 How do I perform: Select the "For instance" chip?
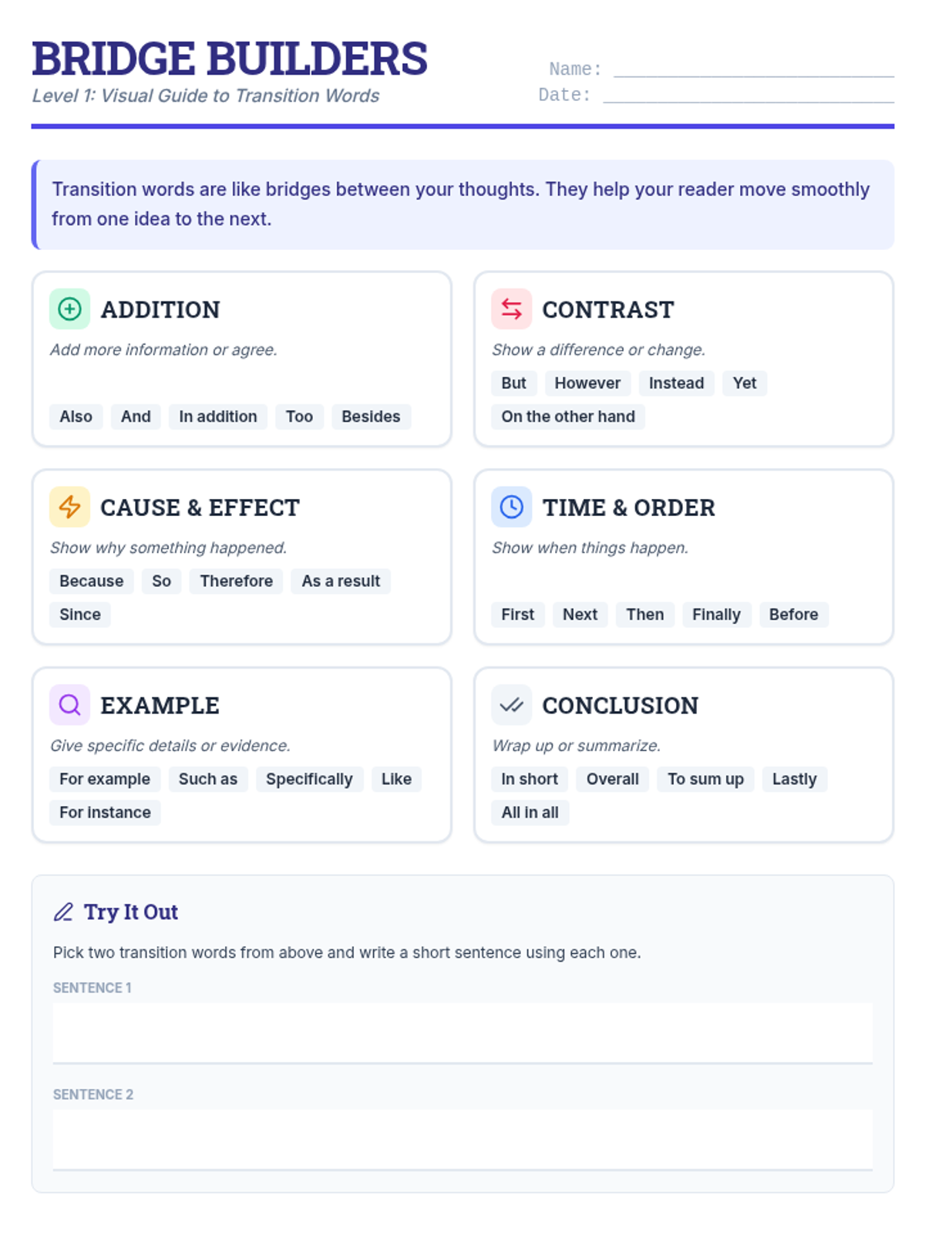point(105,812)
